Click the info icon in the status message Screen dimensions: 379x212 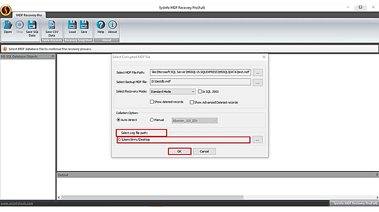pyautogui.click(x=5, y=49)
